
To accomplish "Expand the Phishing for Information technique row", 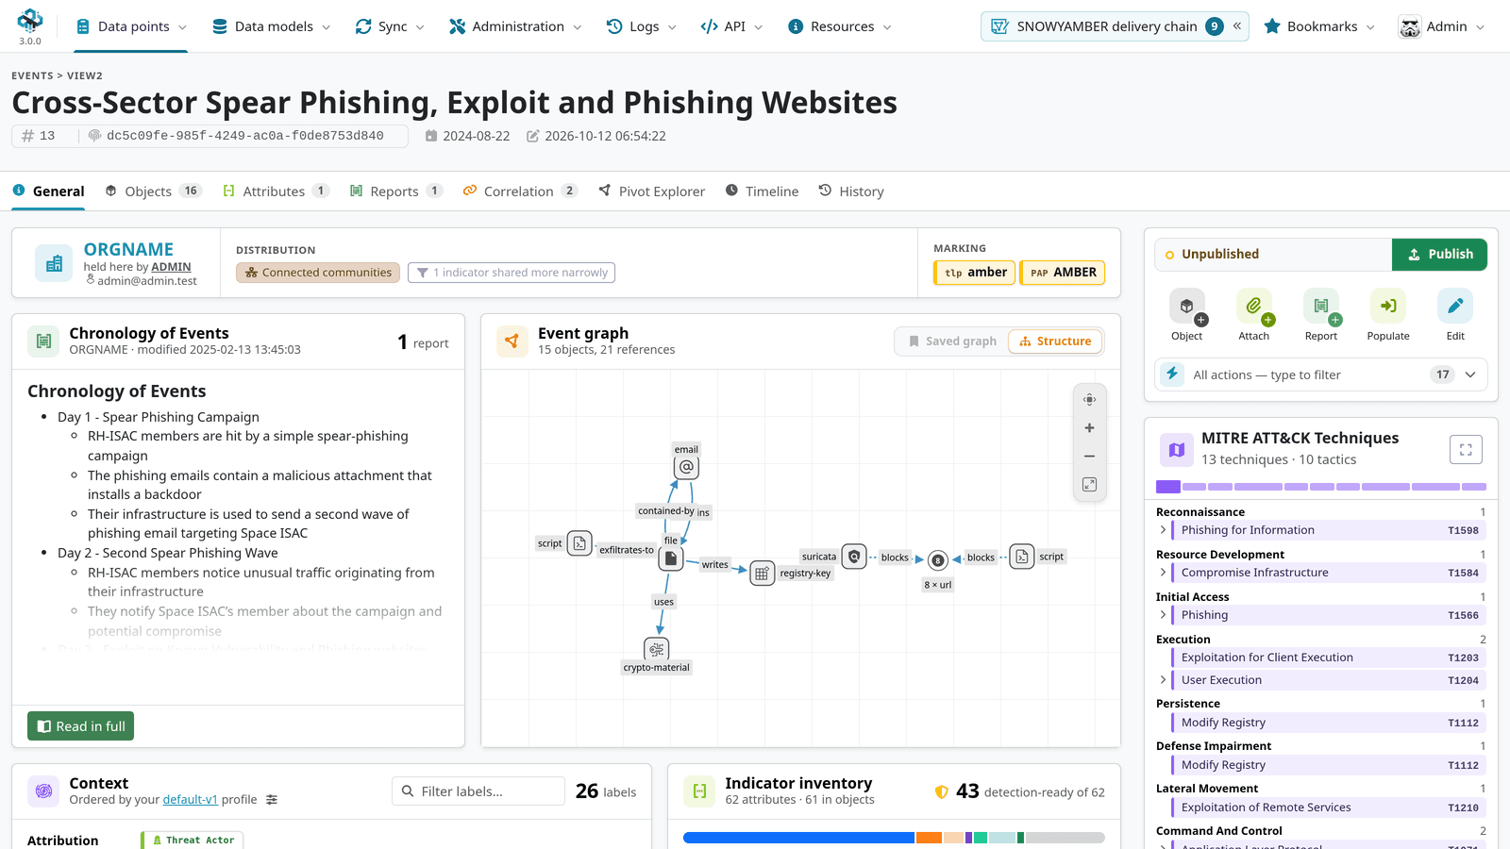I will (x=1163, y=530).
